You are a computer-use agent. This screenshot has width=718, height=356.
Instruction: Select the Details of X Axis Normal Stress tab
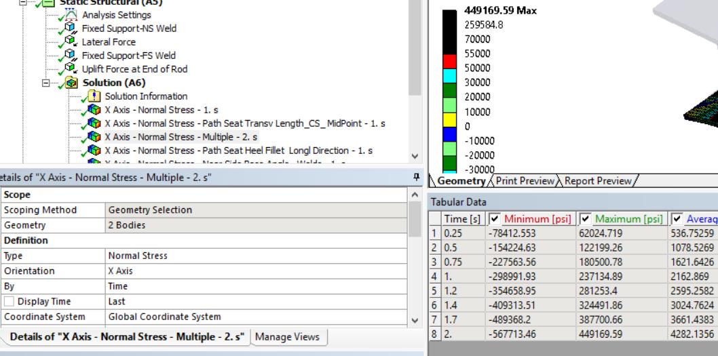[x=127, y=337]
